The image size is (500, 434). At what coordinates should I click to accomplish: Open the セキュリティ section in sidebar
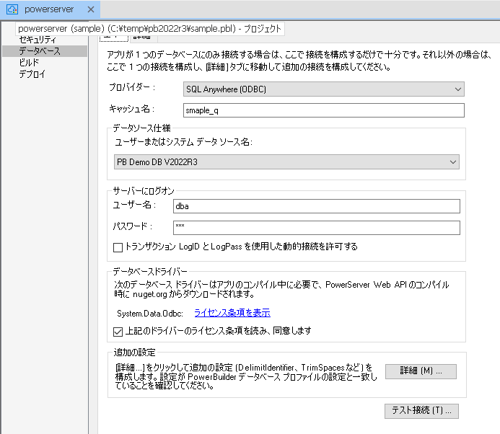(x=38, y=40)
